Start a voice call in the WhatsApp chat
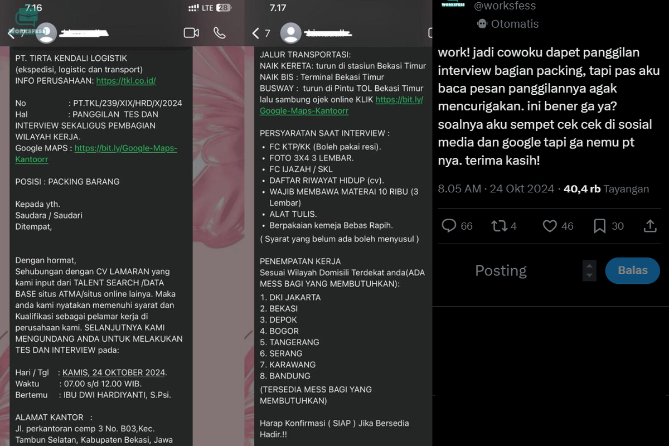This screenshot has height=446, width=669. pyautogui.click(x=220, y=32)
